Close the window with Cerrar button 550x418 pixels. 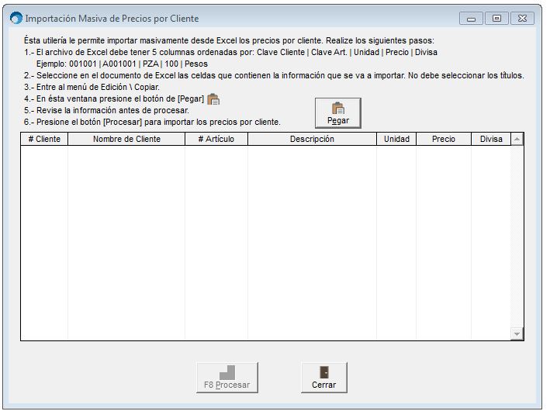[323, 378]
